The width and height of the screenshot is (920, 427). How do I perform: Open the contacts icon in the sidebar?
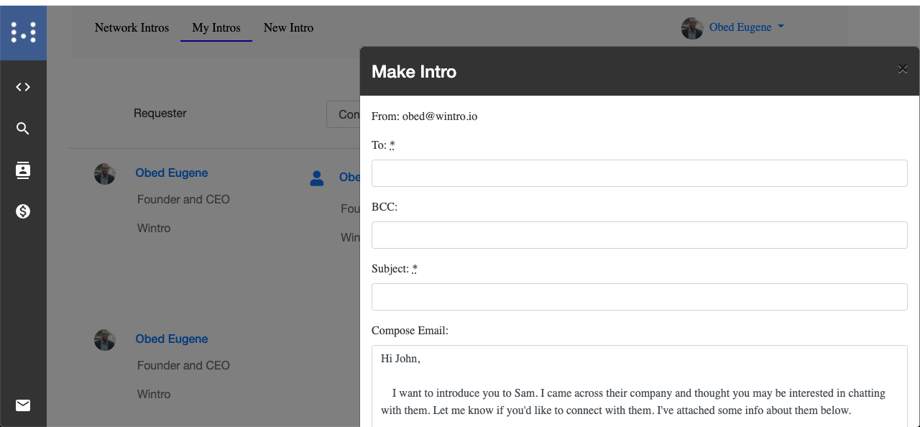click(23, 170)
